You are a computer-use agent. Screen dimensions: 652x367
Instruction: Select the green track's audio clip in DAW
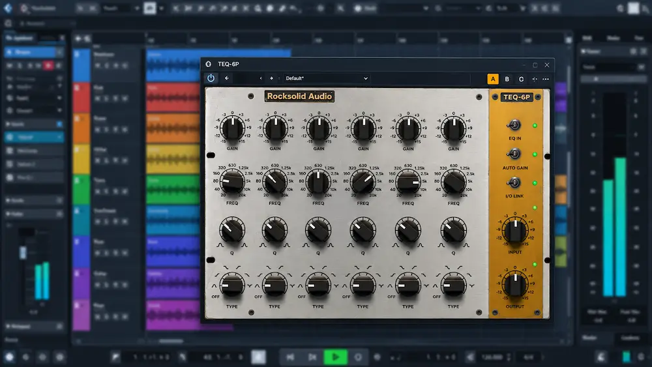point(173,190)
